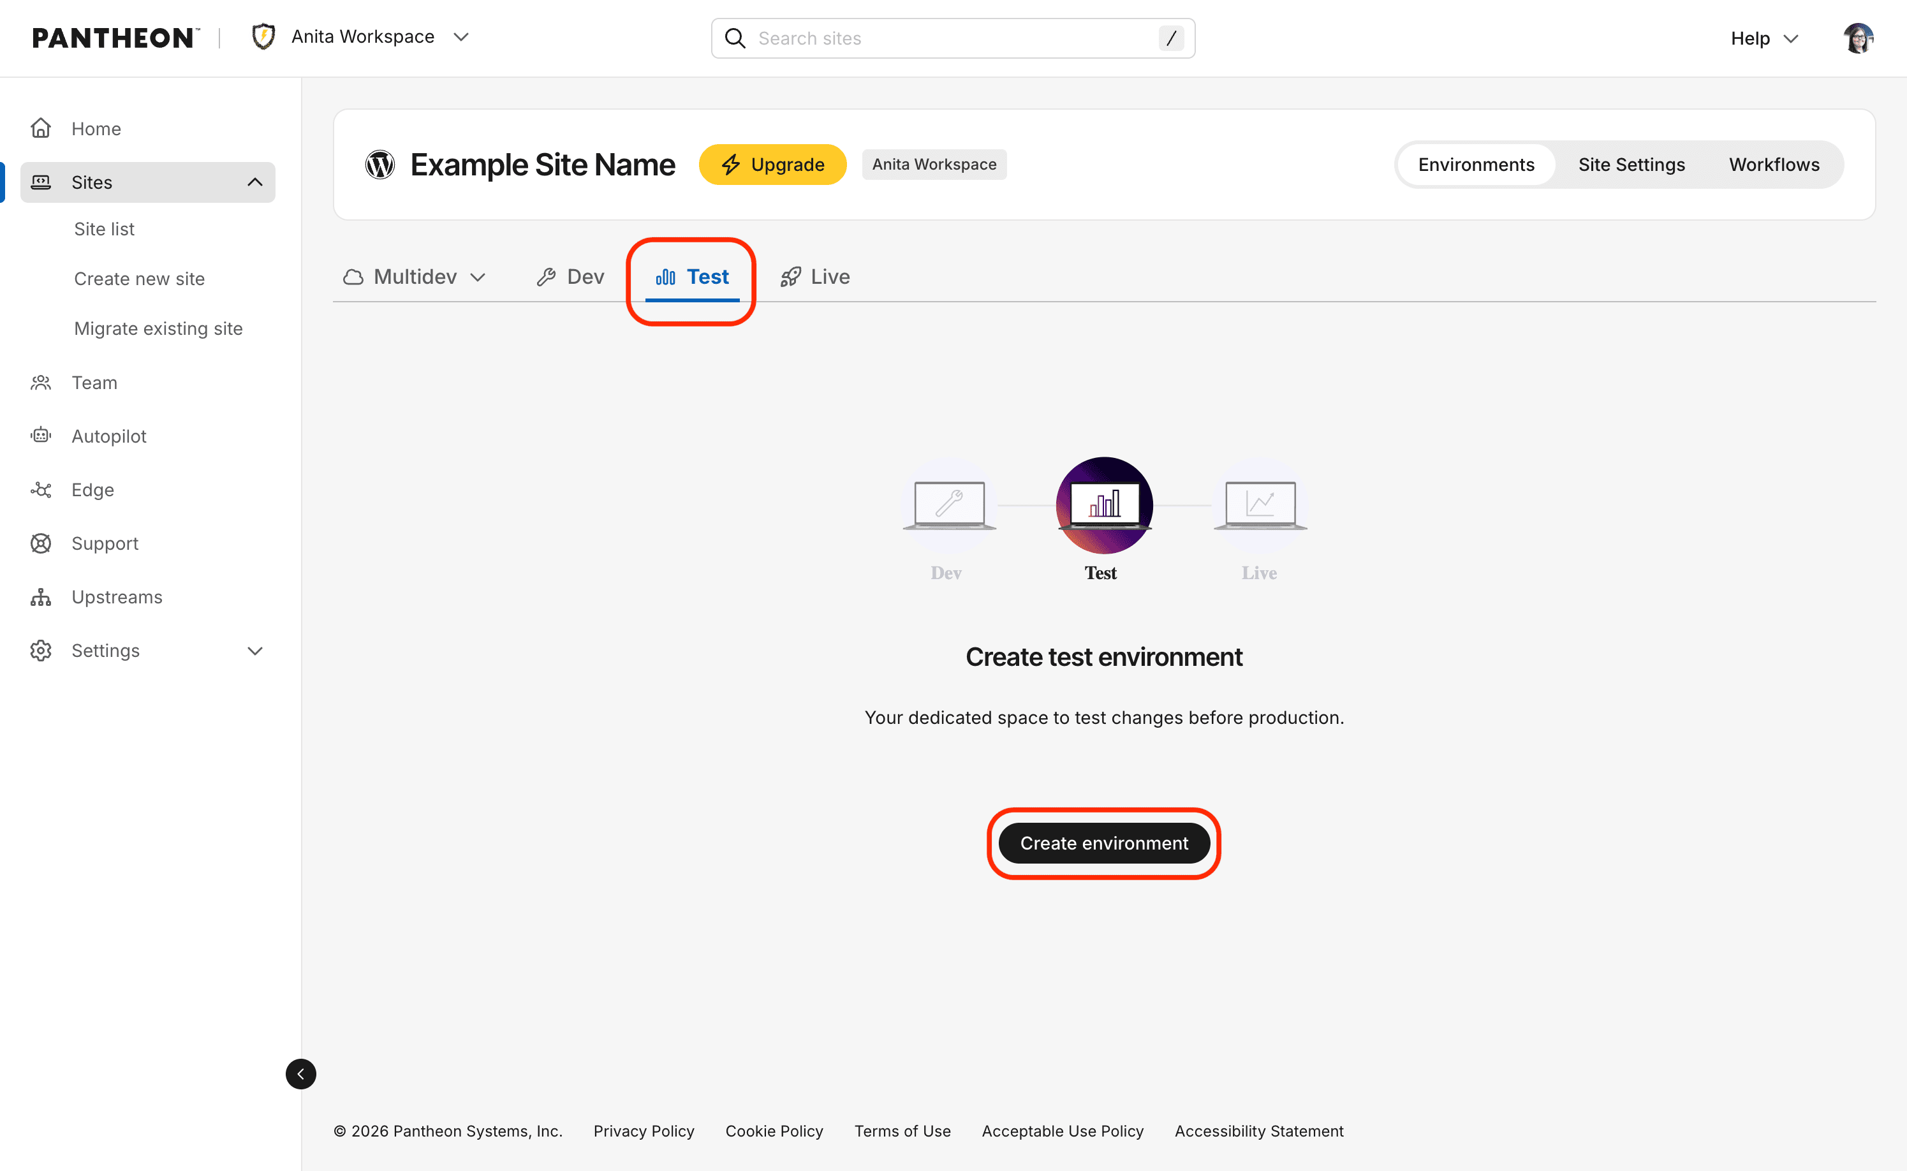This screenshot has height=1171, width=1907.
Task: Open the Acceptable Use Policy link
Action: [1063, 1131]
